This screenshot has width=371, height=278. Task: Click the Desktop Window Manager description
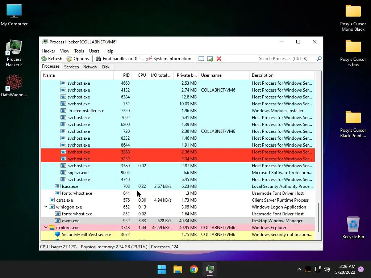277,221
